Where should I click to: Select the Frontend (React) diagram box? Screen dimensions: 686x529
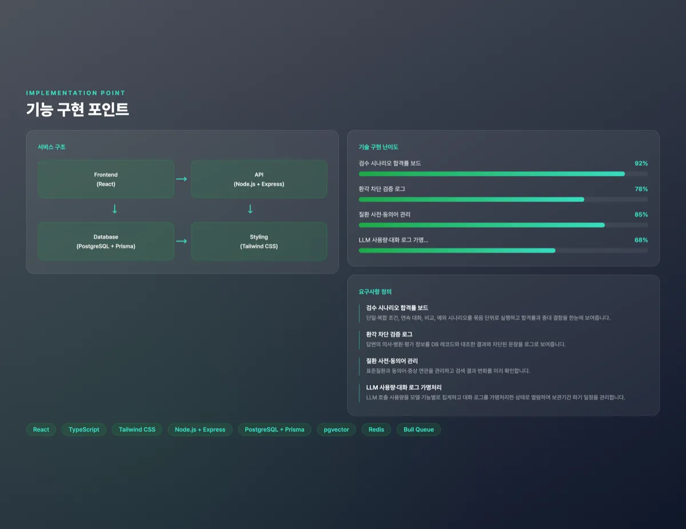[106, 179]
